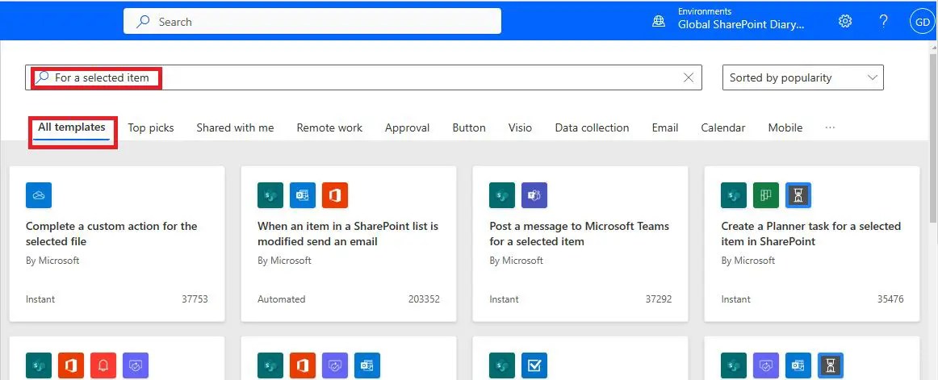Open the Shared with me tab

[235, 127]
